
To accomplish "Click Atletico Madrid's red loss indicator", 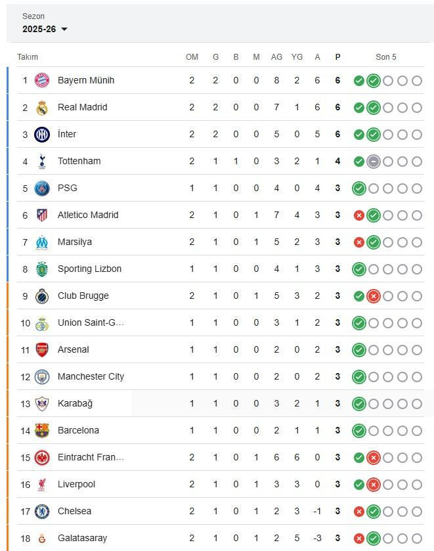I will [359, 215].
